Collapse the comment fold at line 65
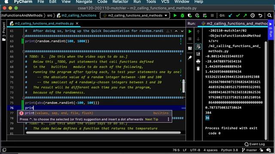The image size is (275, 154). (x=24, y=51)
